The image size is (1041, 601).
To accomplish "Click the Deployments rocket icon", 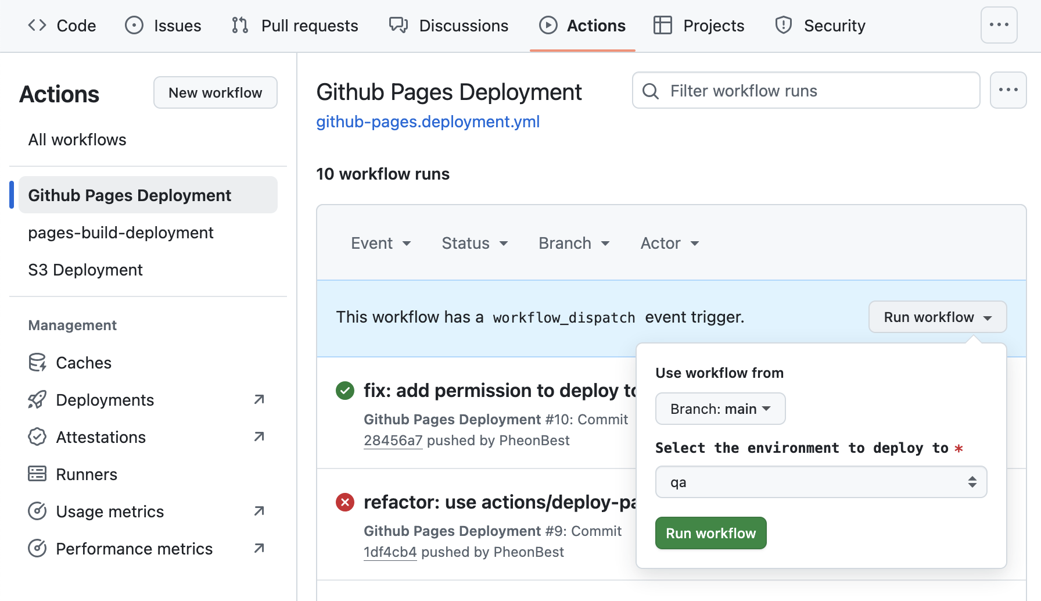I will click(x=37, y=399).
